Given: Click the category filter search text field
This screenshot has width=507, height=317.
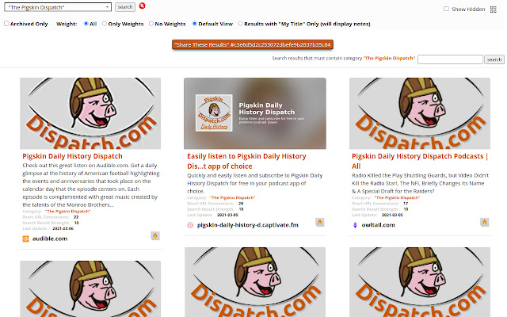Looking at the screenshot, I should 449,59.
